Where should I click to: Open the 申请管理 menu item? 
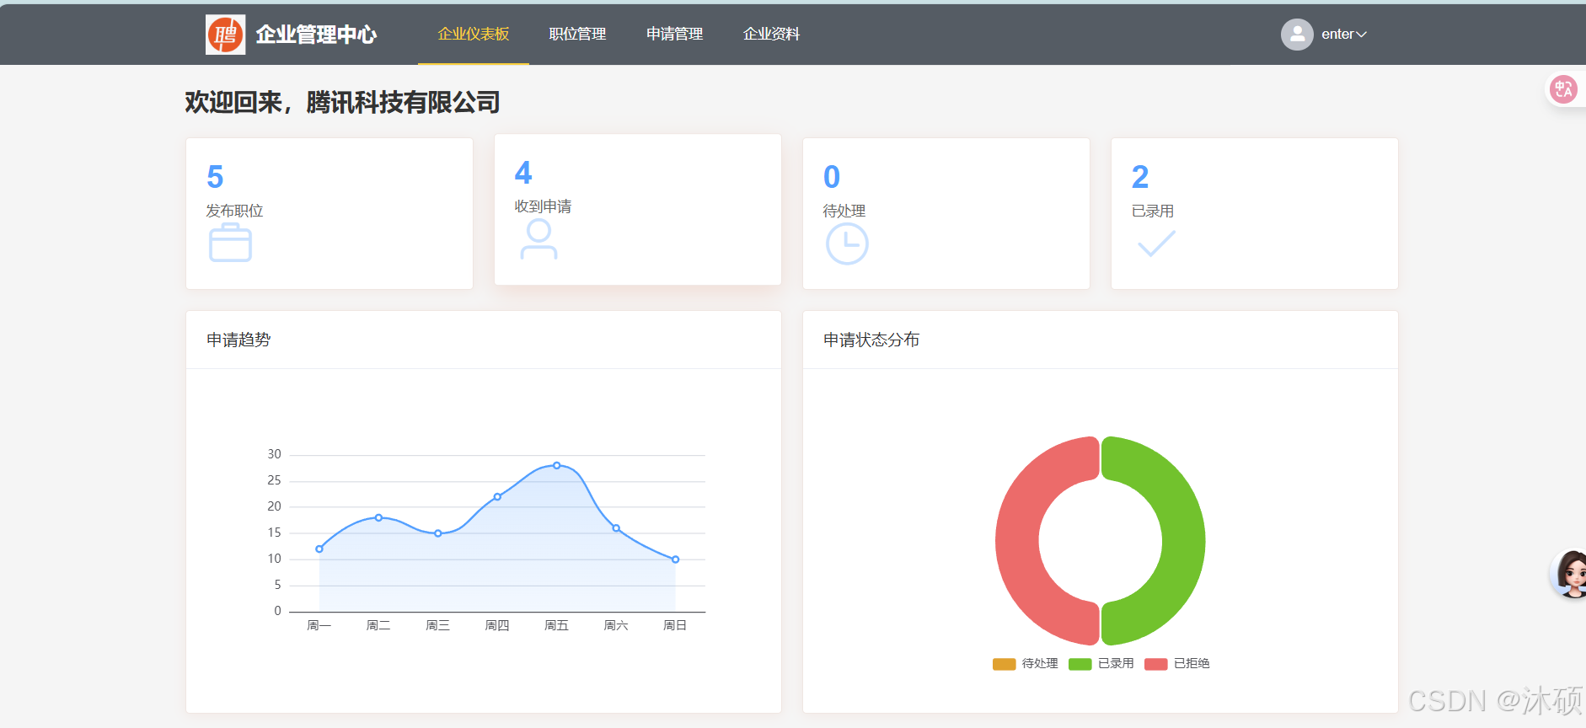674,35
